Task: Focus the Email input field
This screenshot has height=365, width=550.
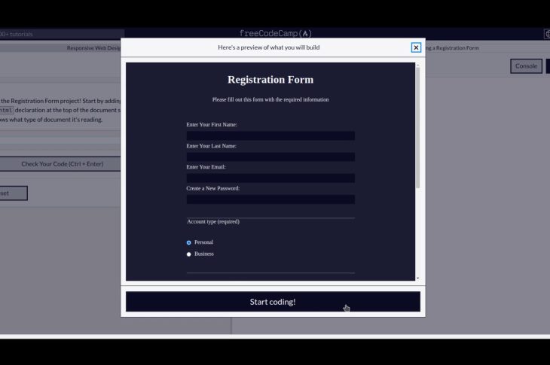Action: point(270,178)
